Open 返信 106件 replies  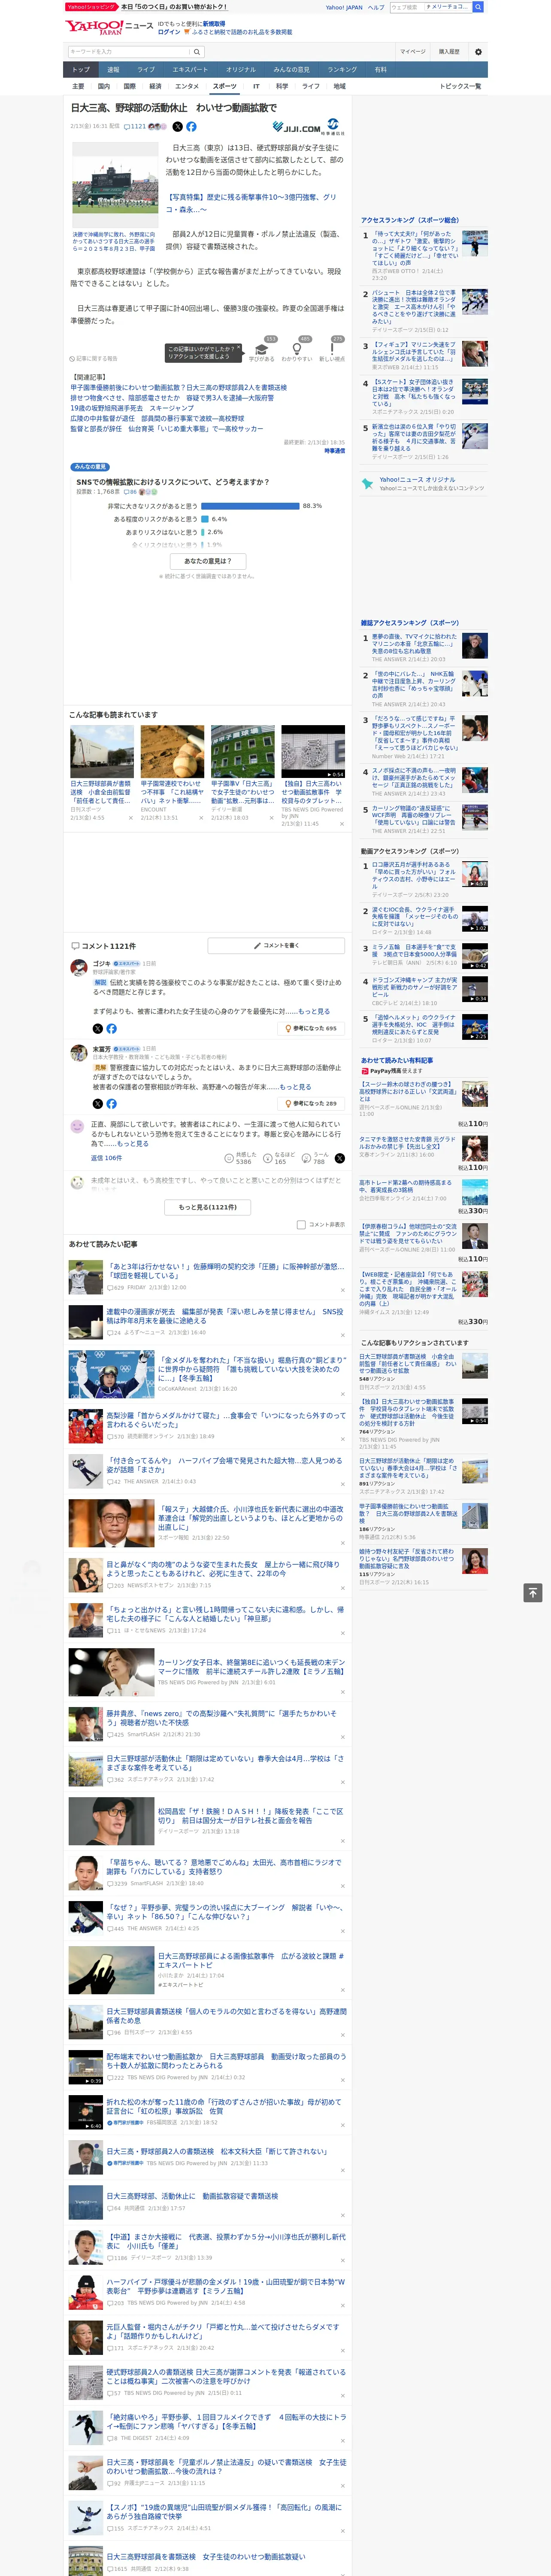(106, 1158)
